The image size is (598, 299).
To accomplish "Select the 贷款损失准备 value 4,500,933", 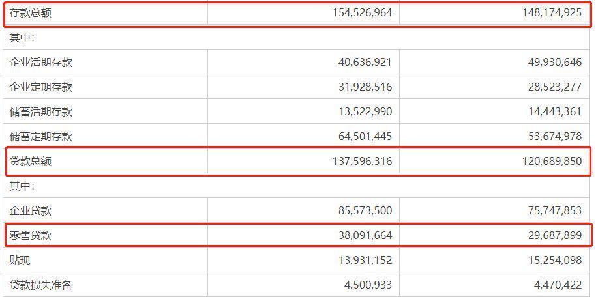I will [363, 285].
